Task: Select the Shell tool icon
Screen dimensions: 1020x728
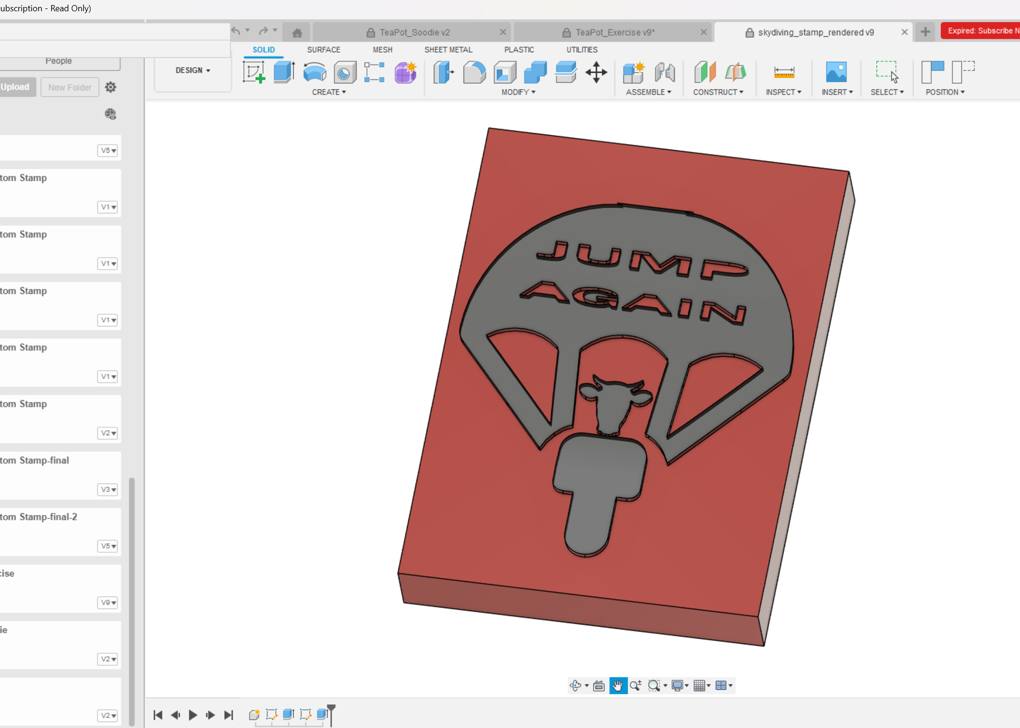Action: [505, 72]
